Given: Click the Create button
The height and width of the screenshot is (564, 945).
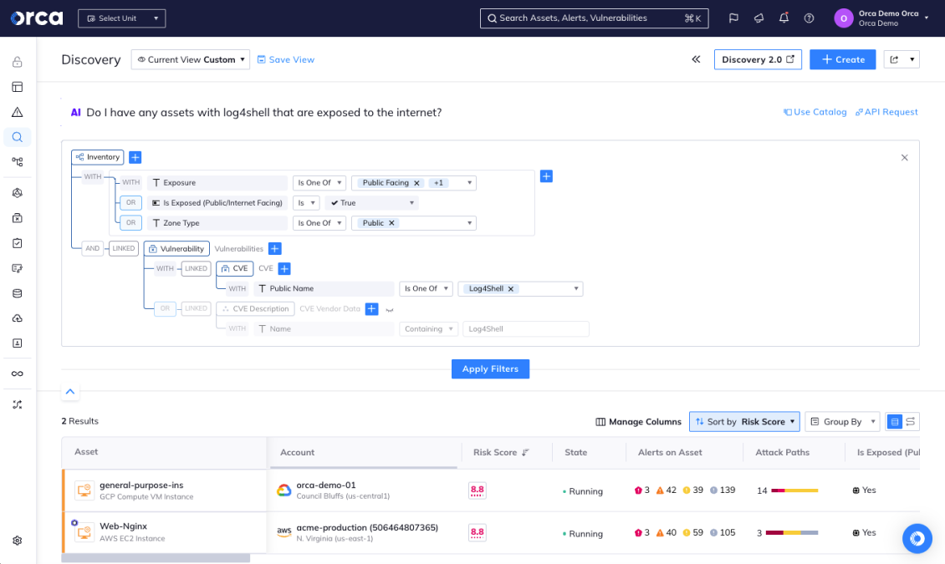Looking at the screenshot, I should [842, 59].
